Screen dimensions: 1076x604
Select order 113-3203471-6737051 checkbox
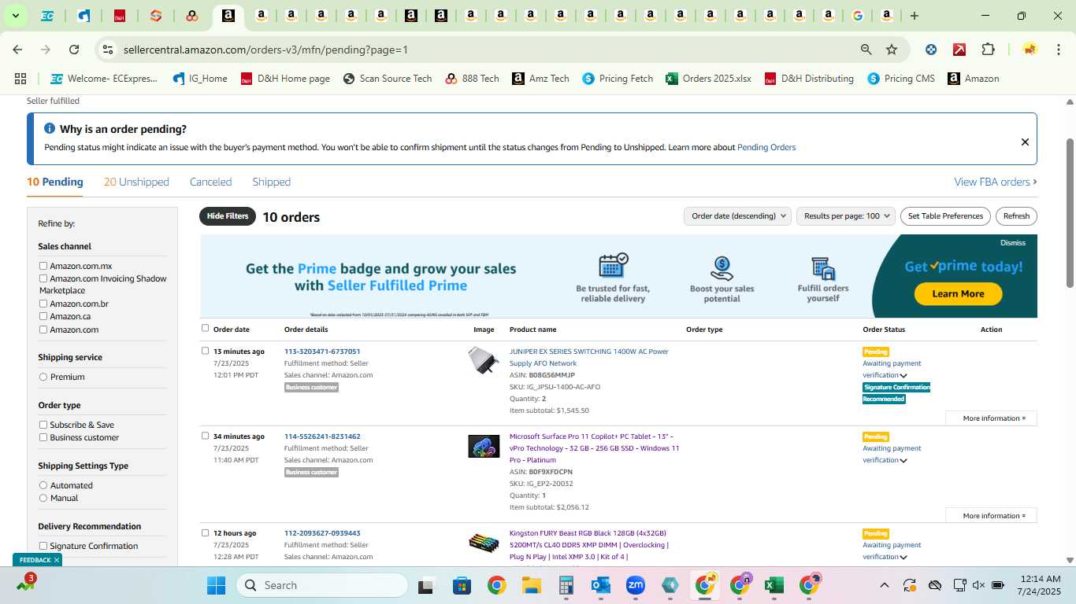click(206, 351)
